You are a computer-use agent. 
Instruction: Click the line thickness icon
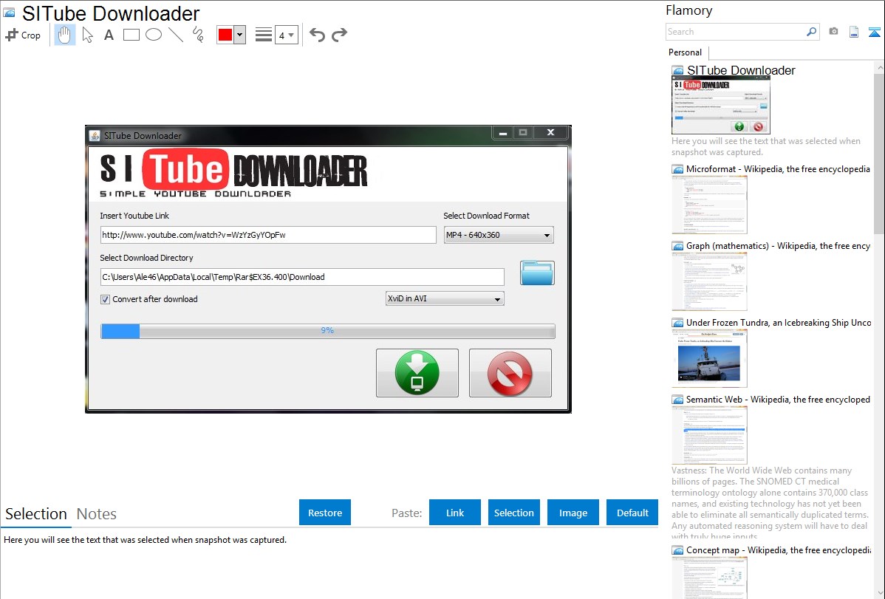coord(264,35)
